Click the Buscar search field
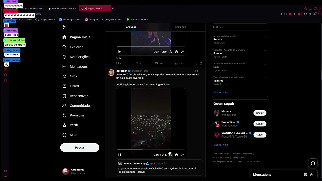The height and width of the screenshot is (181, 322). coord(240,27)
